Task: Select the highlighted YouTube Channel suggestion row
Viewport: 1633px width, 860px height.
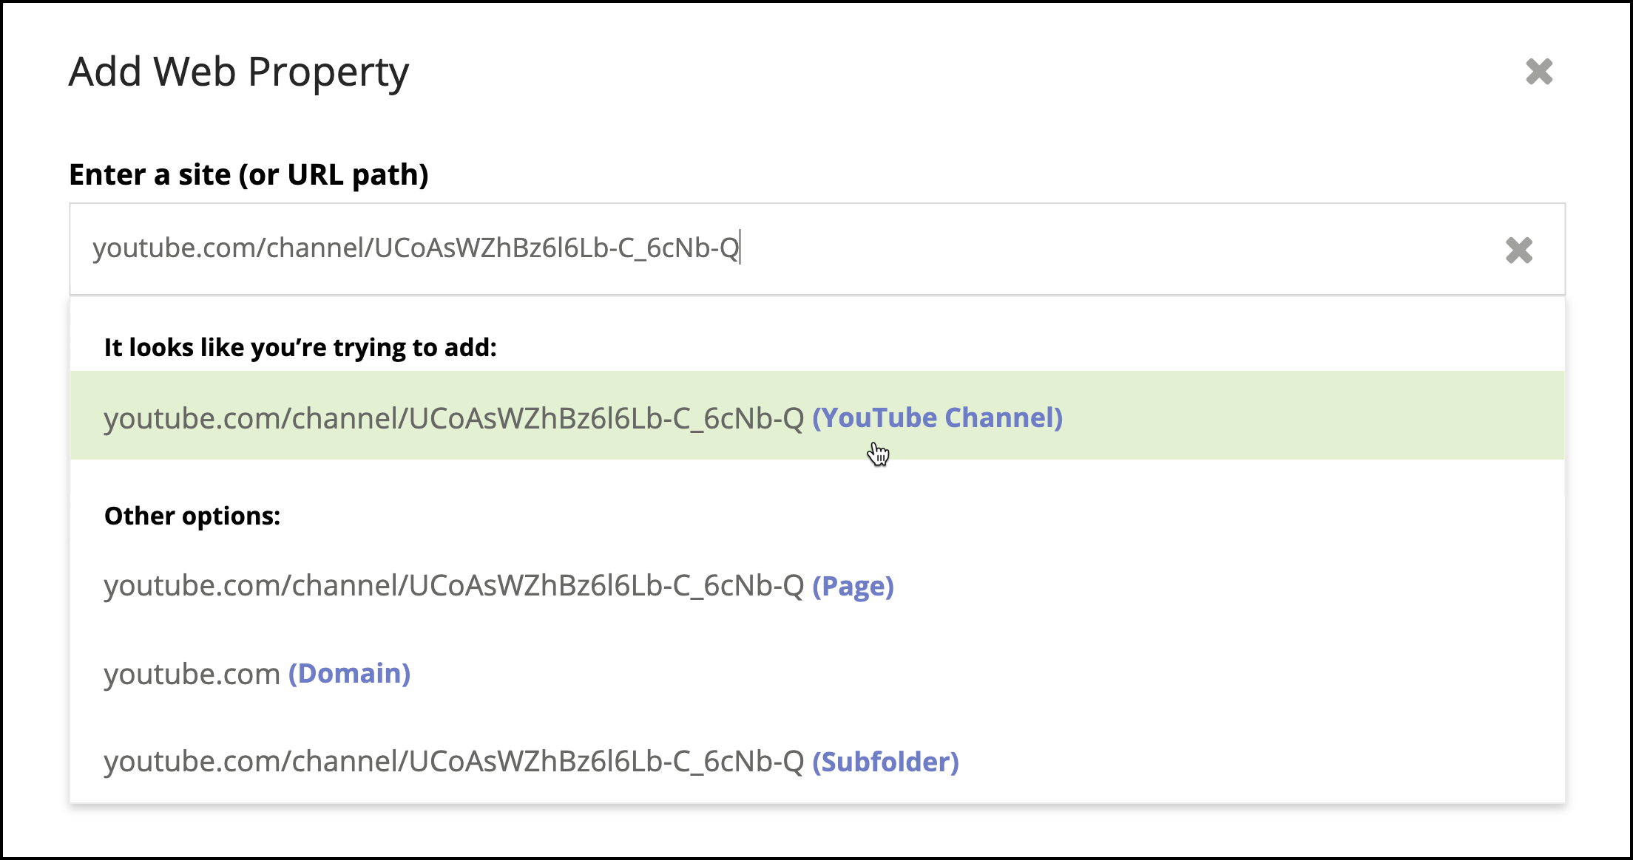Action: [817, 415]
